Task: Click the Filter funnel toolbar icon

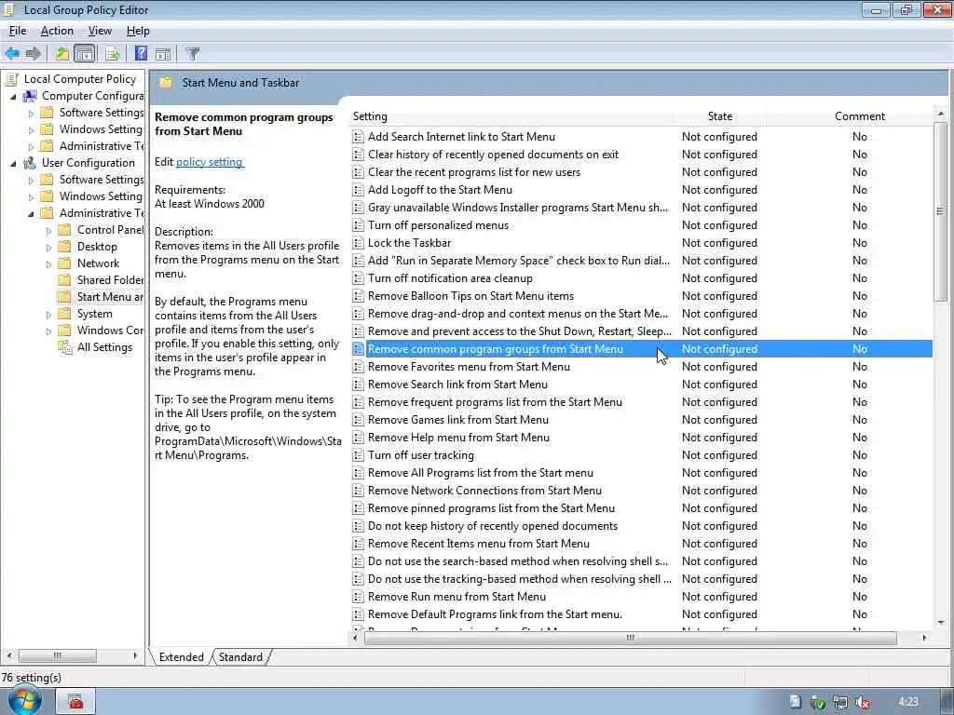Action: point(192,53)
